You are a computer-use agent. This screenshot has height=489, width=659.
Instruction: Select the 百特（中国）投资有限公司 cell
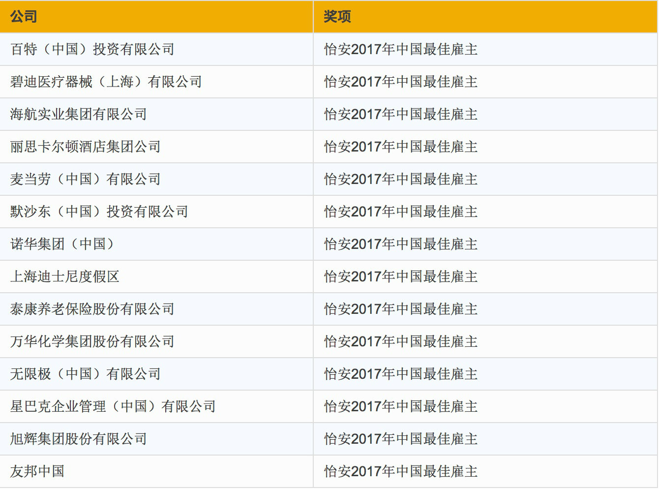click(x=92, y=49)
